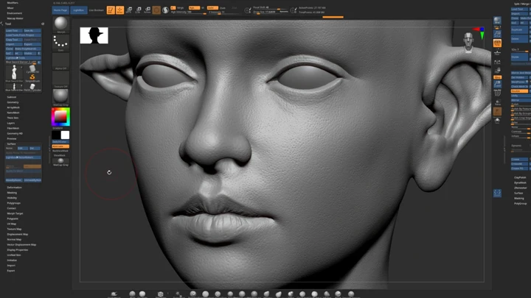Open the current brush thumbnail selector
Viewport: 531px width, 298px height.
(x=61, y=24)
